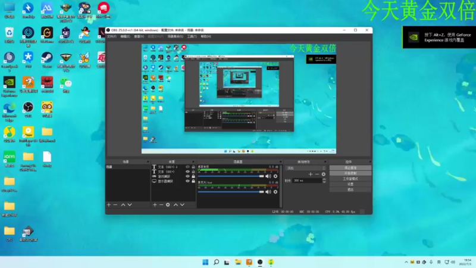Open the 淡出 transition type dropdown

coord(305,168)
